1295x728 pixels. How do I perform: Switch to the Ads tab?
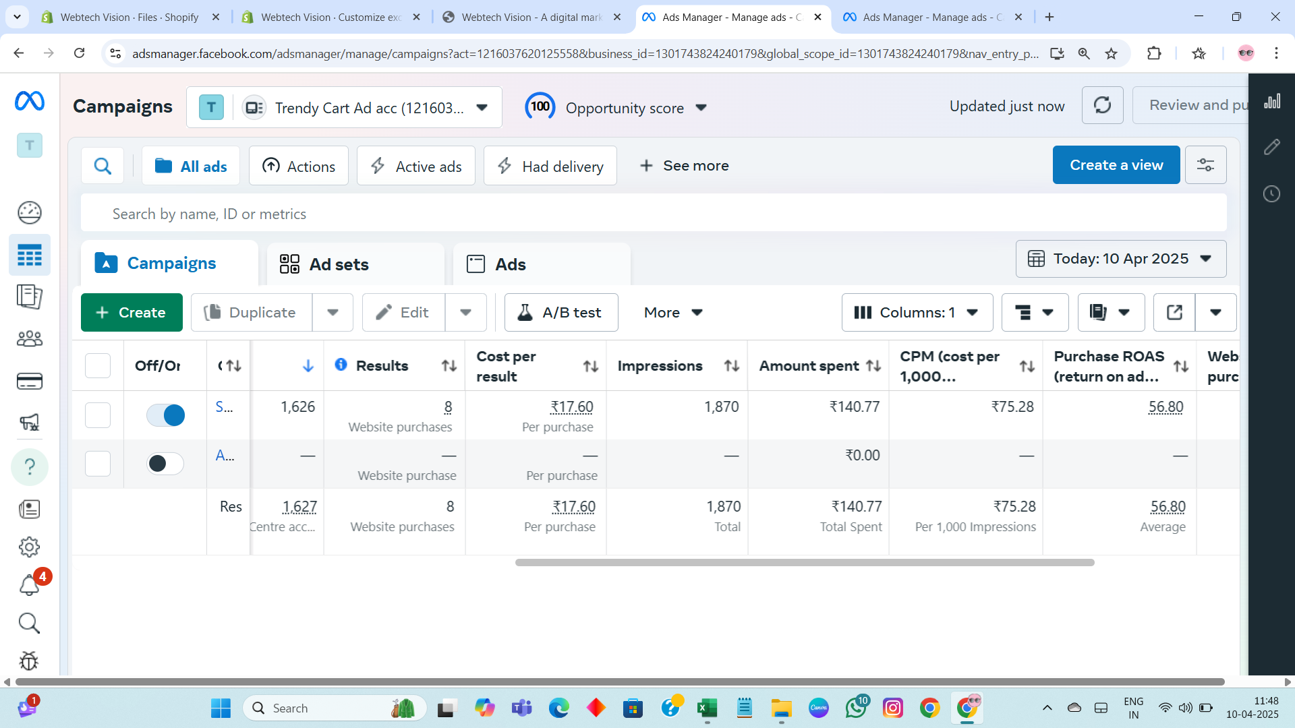click(x=511, y=264)
